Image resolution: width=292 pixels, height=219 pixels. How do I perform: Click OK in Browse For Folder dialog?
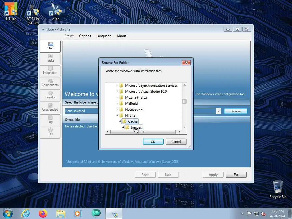153,142
